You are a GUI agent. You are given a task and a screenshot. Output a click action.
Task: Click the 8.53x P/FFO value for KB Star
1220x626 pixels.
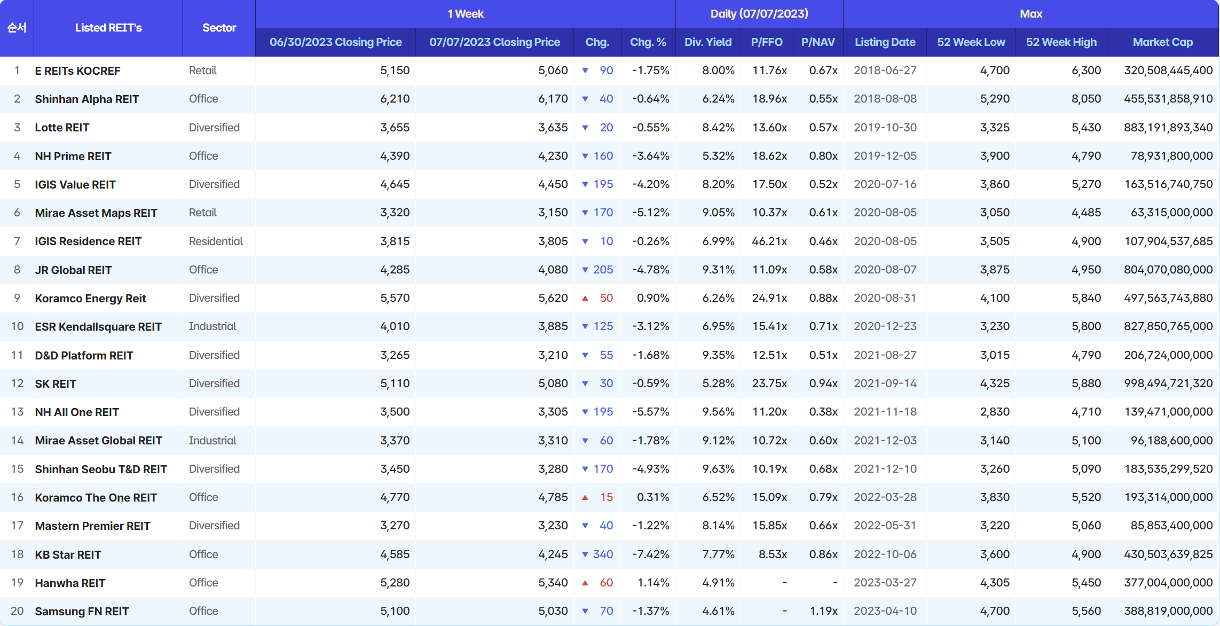[773, 554]
